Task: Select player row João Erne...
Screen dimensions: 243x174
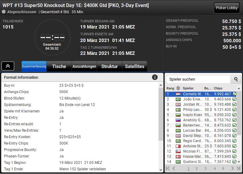Action: point(201,99)
